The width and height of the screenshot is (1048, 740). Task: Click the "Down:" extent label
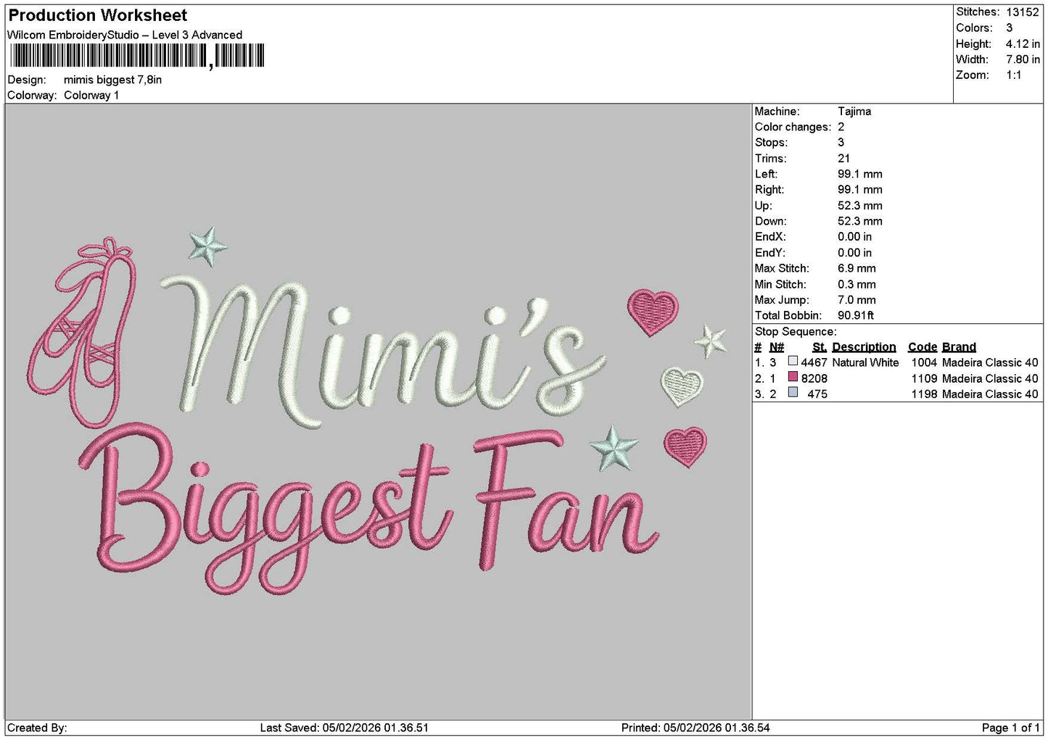pos(770,221)
